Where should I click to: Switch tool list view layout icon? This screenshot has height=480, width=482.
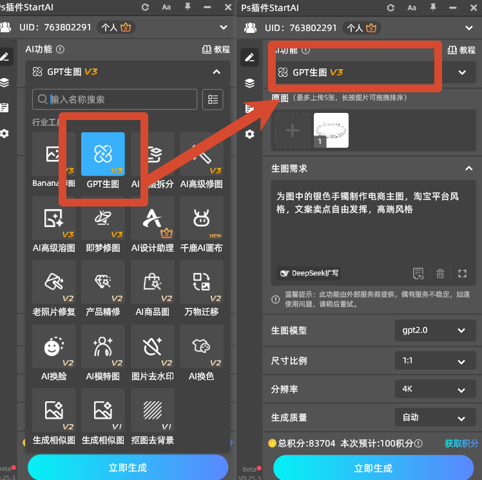click(213, 99)
